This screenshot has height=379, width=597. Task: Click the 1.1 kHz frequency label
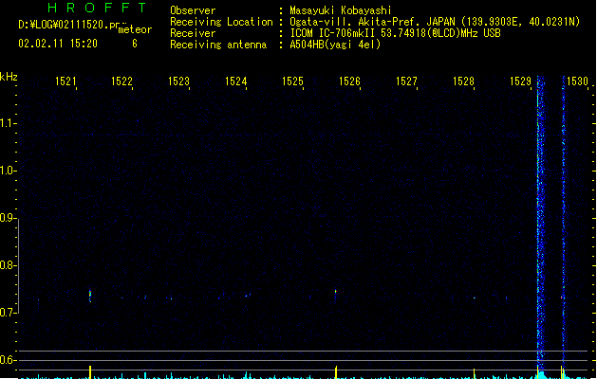coord(8,123)
